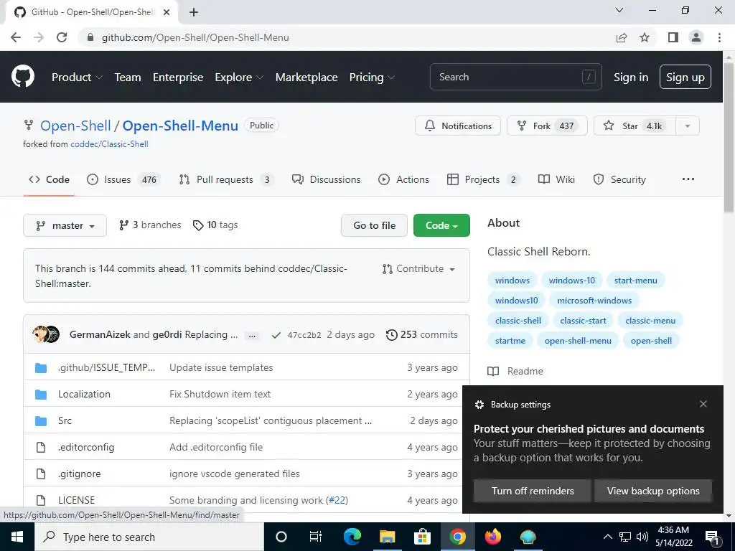
Task: Open the master branch selector
Action: [65, 225]
